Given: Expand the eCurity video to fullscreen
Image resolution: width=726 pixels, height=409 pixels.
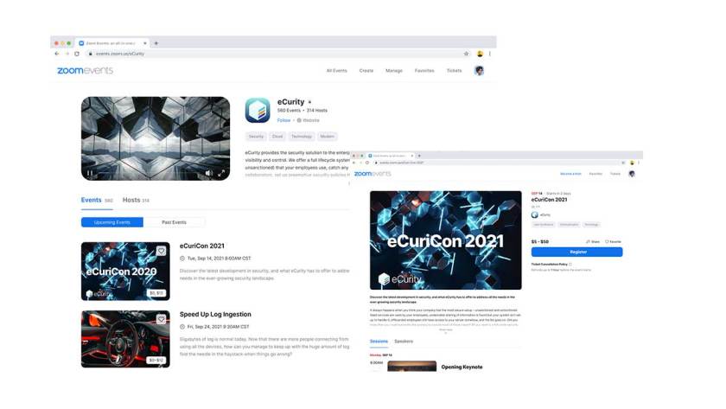Looking at the screenshot, I should pos(221,173).
